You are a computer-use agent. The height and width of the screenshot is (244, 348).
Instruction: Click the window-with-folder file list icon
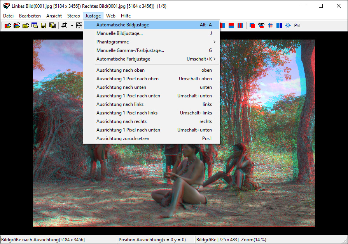point(34,26)
